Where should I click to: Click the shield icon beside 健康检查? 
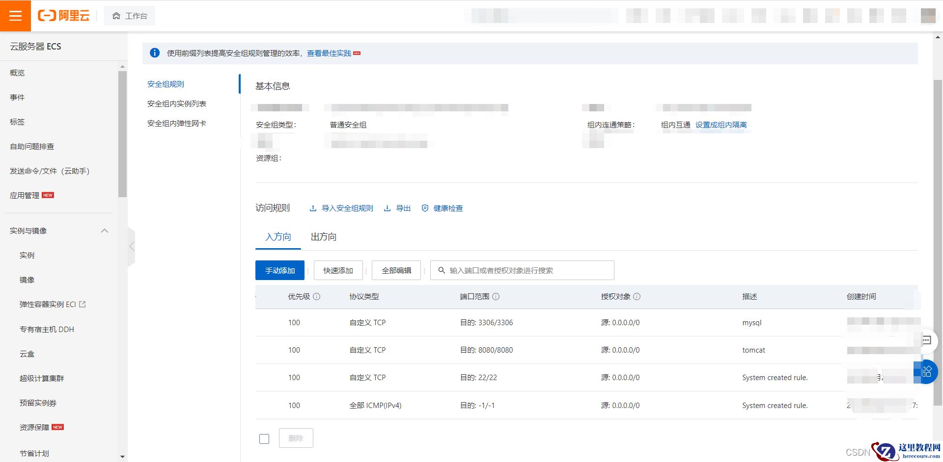pyautogui.click(x=424, y=208)
